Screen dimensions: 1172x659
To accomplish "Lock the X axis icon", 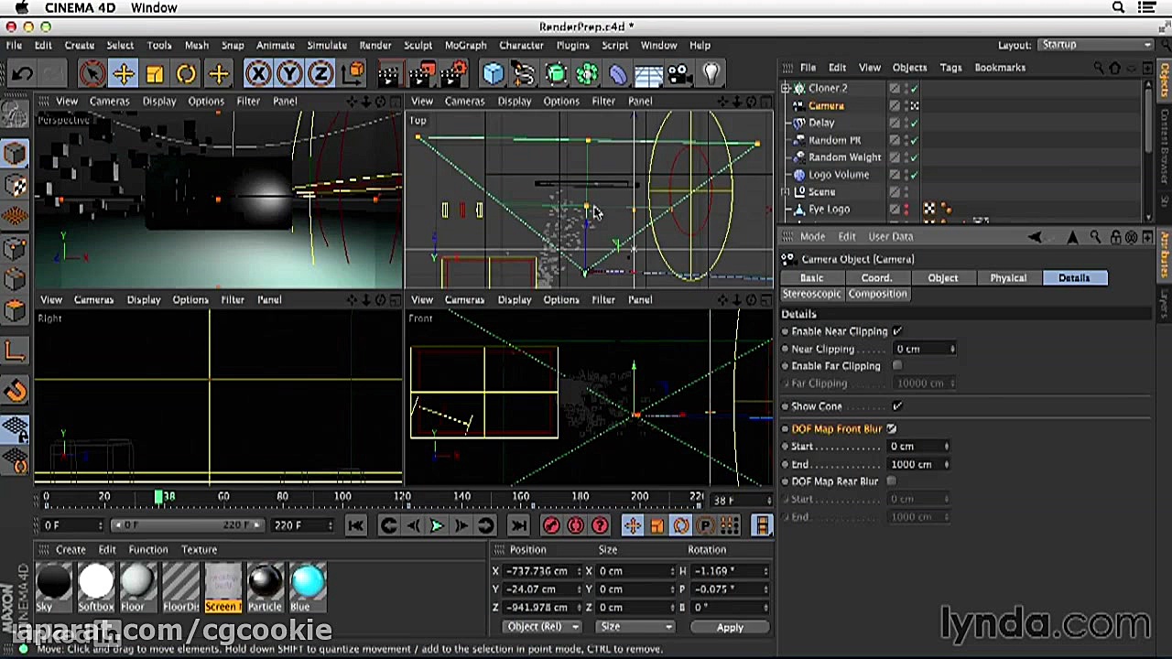I will pos(259,73).
